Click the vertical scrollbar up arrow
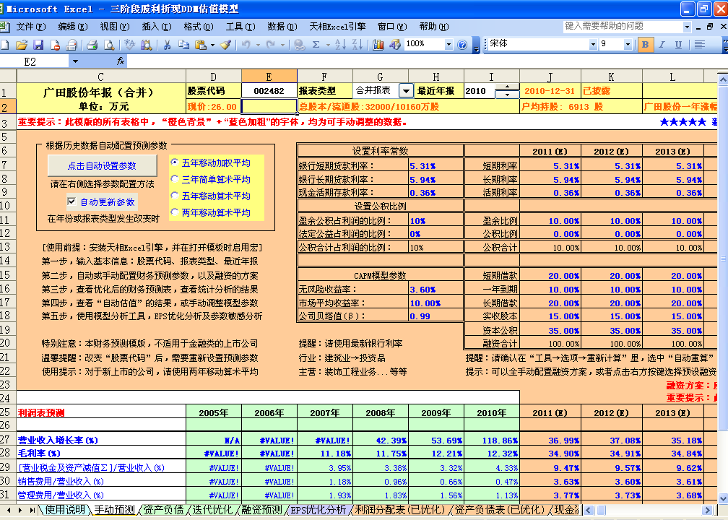 [723, 80]
